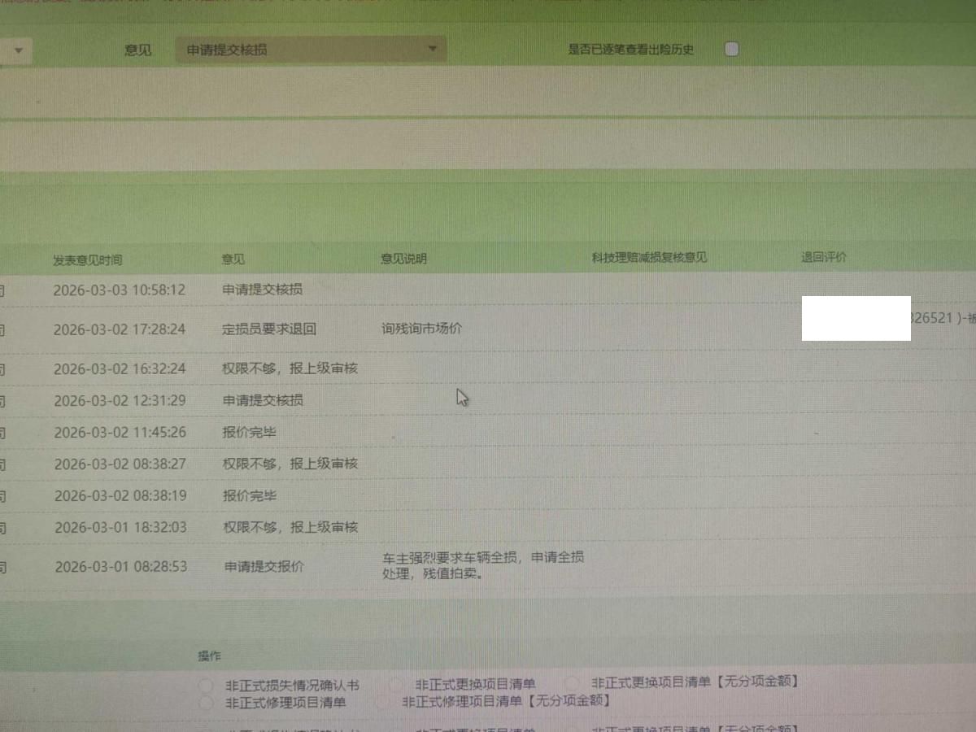
Task: Click the 科技理赔减损复核意见 column header
Action: click(x=649, y=258)
